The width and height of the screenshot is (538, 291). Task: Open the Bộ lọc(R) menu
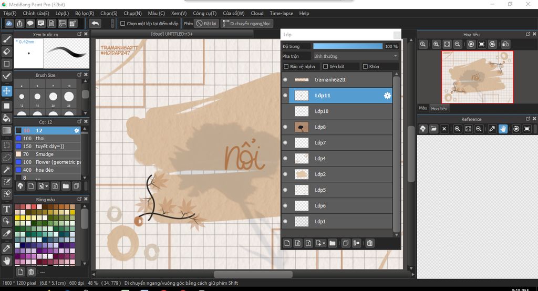pos(85,13)
